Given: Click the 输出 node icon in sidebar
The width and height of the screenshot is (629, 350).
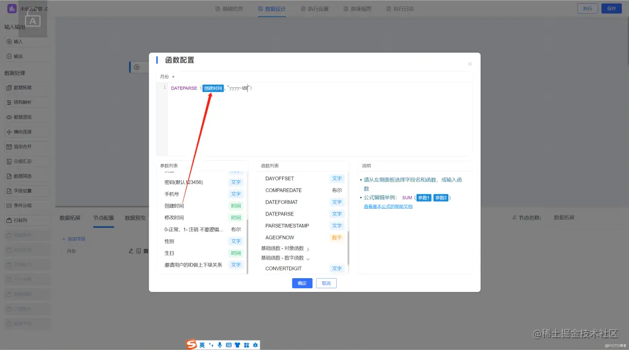Looking at the screenshot, I should coord(9,57).
